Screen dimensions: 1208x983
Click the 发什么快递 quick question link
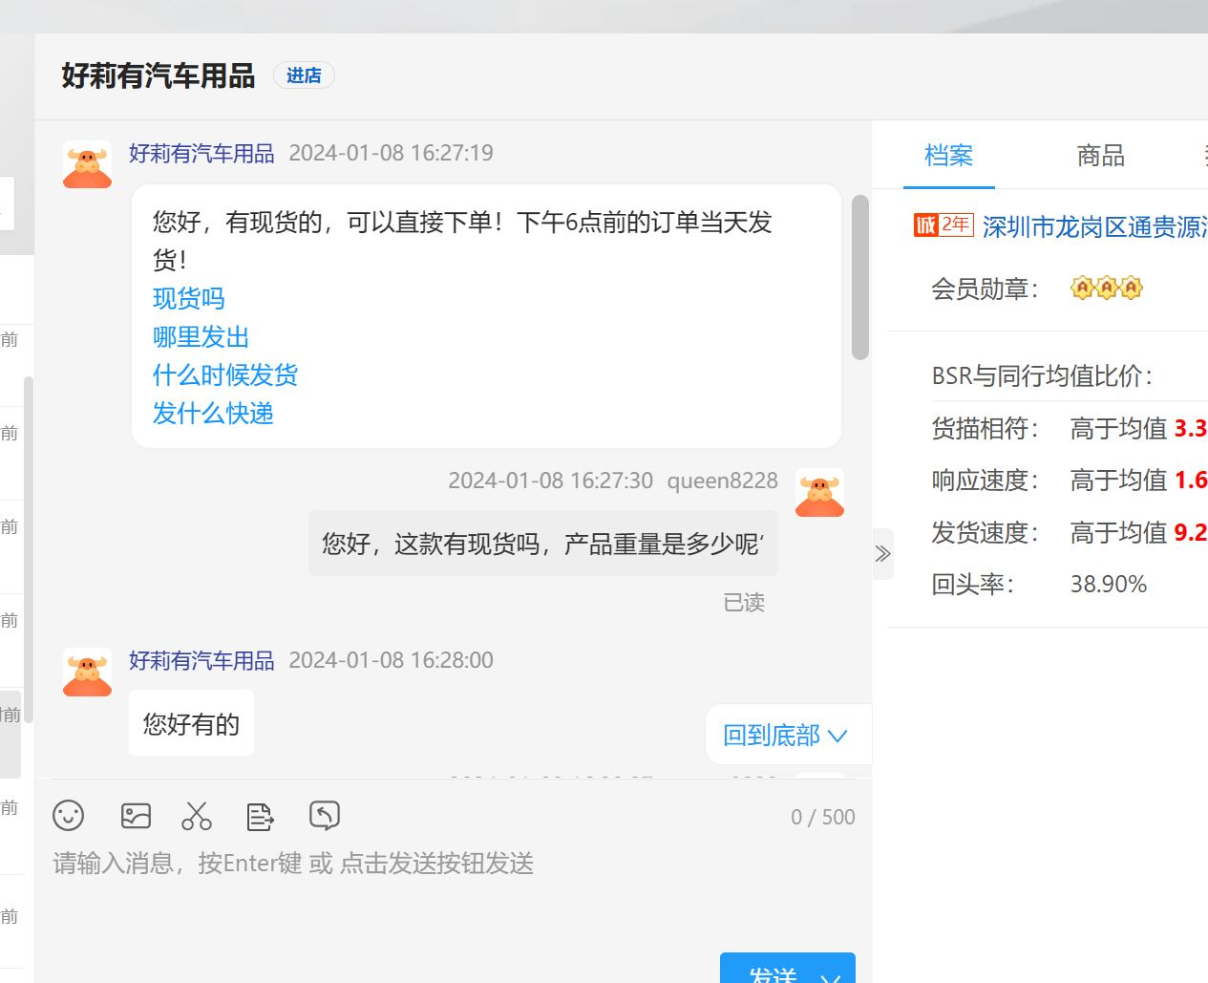213,414
